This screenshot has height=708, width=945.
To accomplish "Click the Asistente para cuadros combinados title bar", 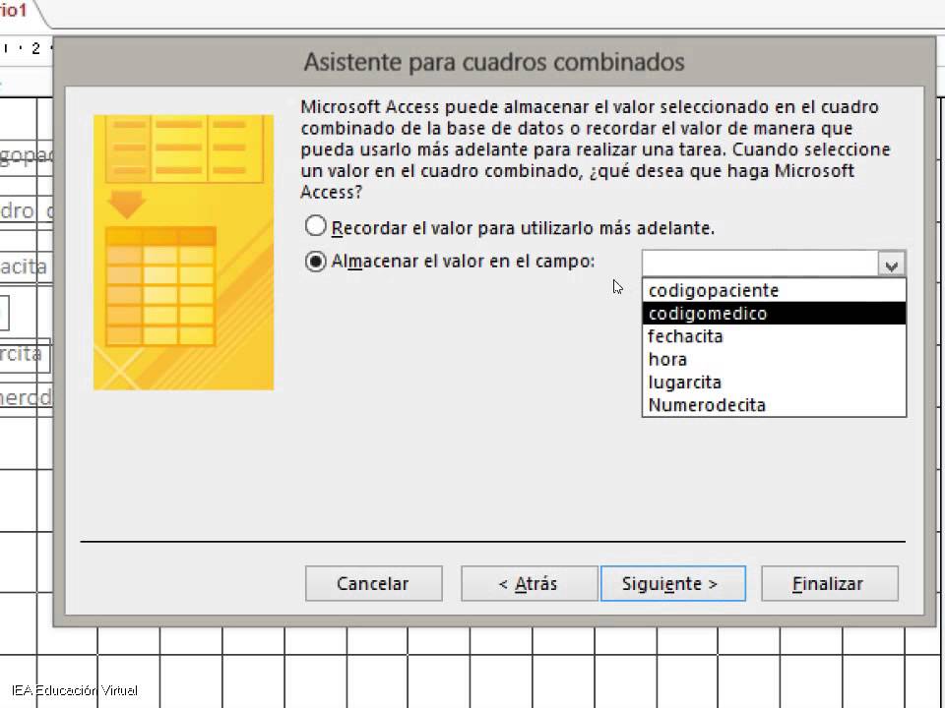I will pos(494,62).
